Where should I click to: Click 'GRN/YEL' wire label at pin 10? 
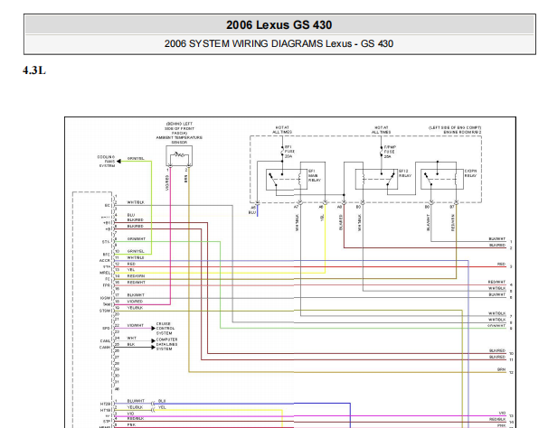point(136,251)
